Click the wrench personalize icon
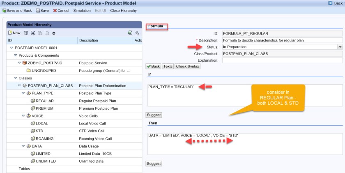 tap(137, 33)
